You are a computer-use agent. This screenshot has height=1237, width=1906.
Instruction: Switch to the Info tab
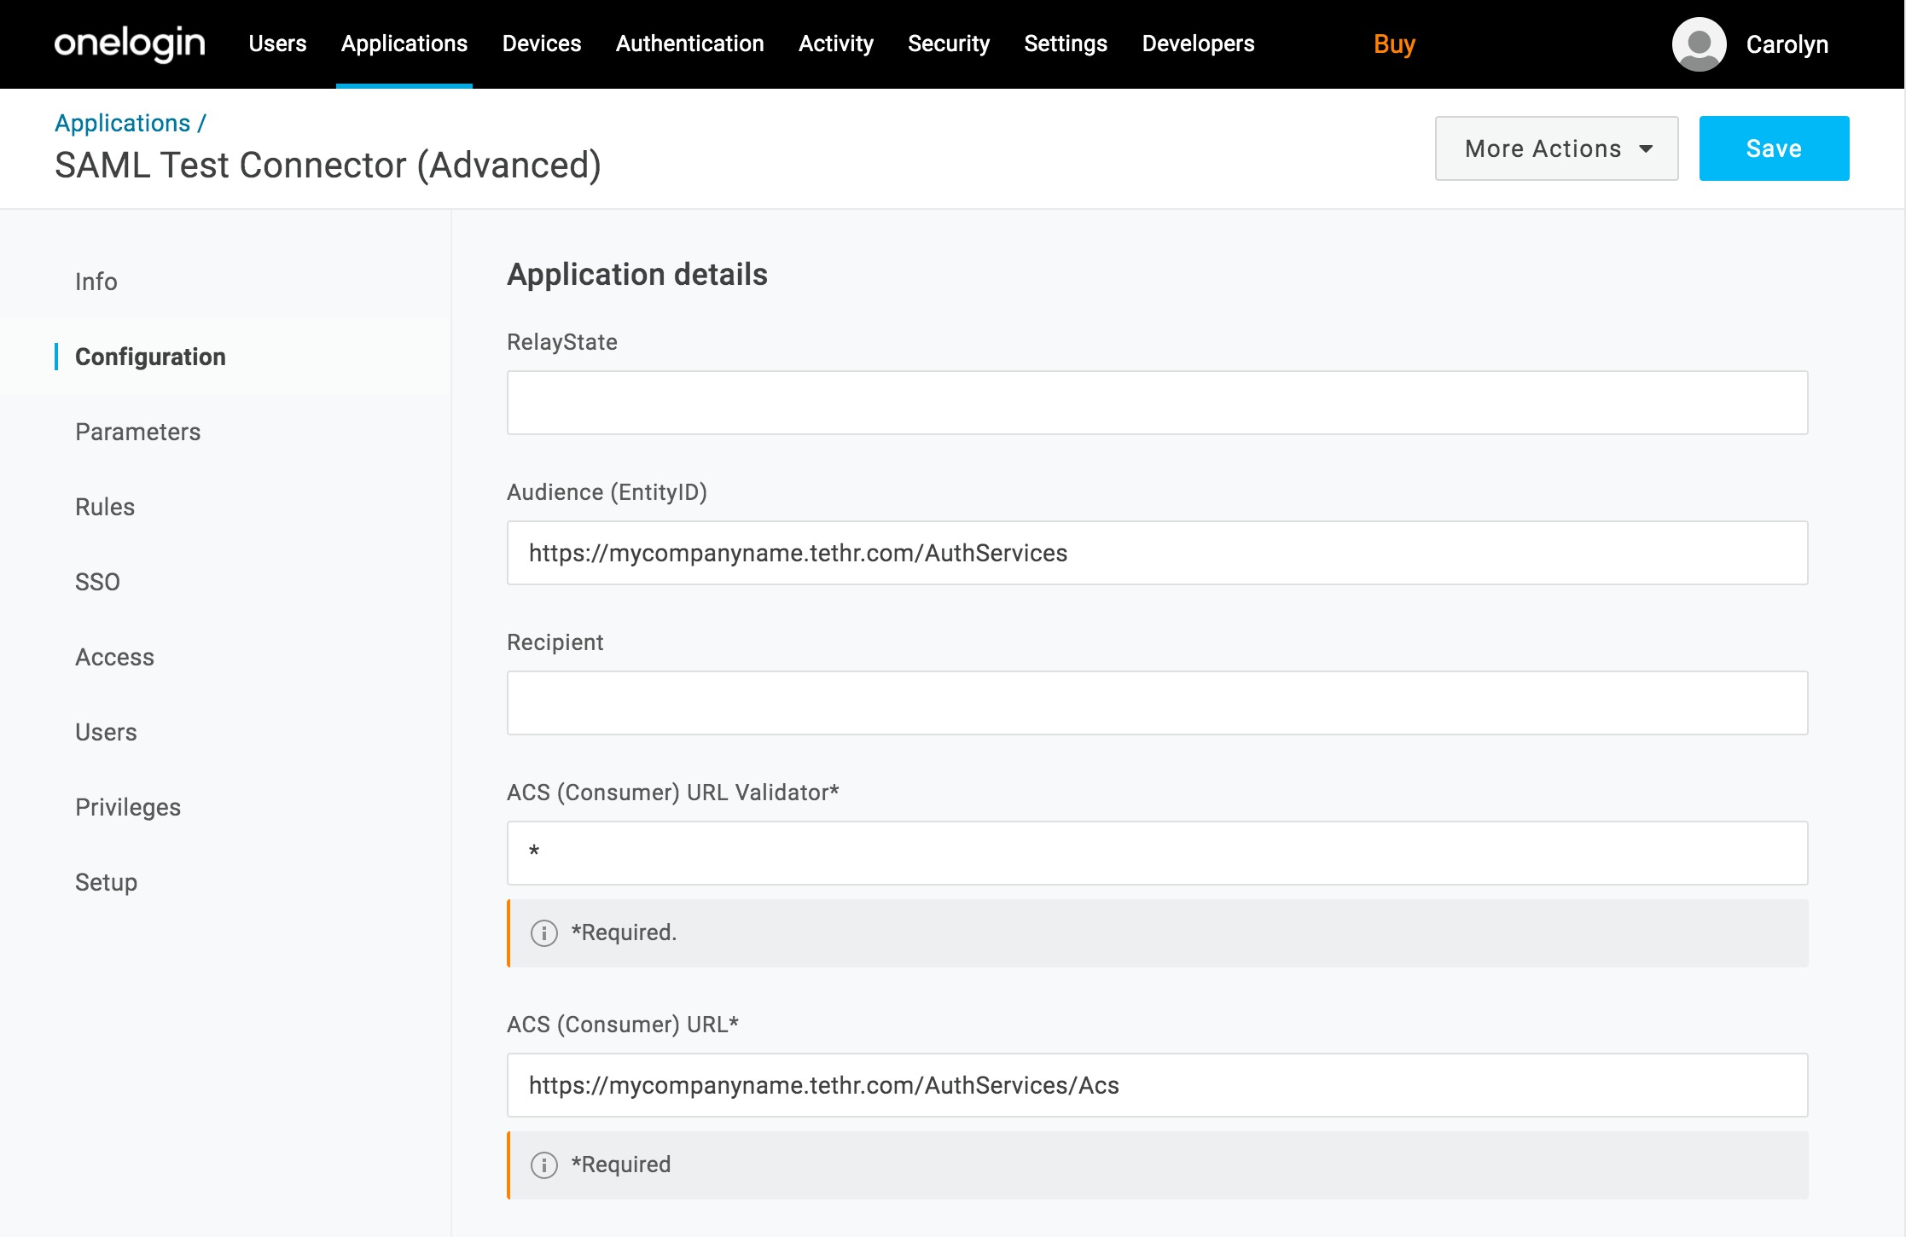point(95,282)
